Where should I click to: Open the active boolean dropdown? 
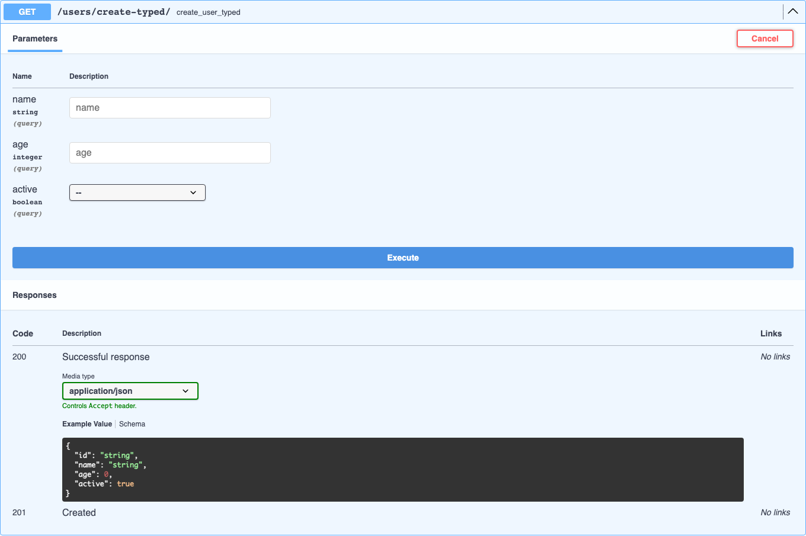tap(137, 192)
